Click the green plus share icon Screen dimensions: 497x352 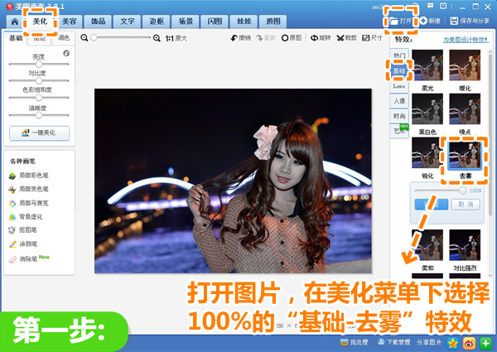coord(485,343)
